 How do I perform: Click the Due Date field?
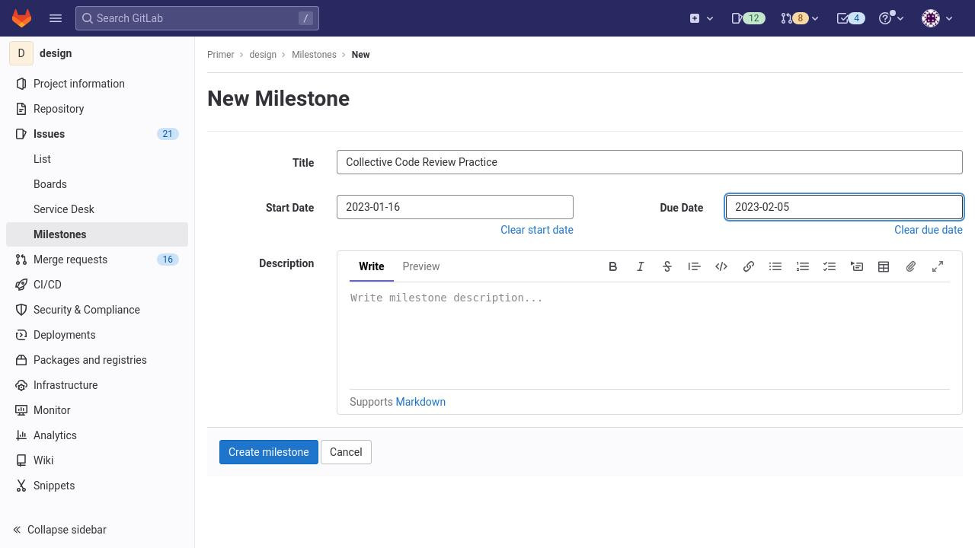(x=844, y=207)
